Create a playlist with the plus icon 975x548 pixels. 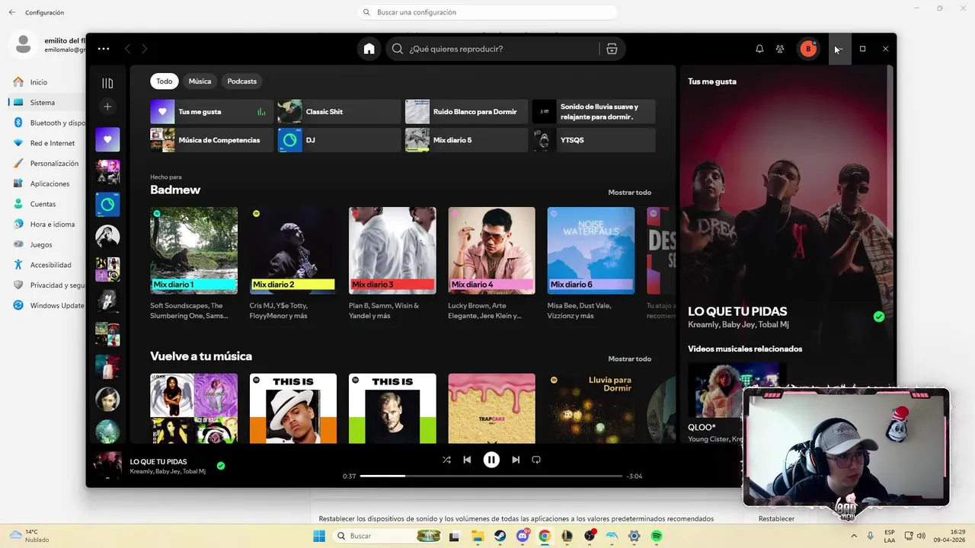point(107,107)
